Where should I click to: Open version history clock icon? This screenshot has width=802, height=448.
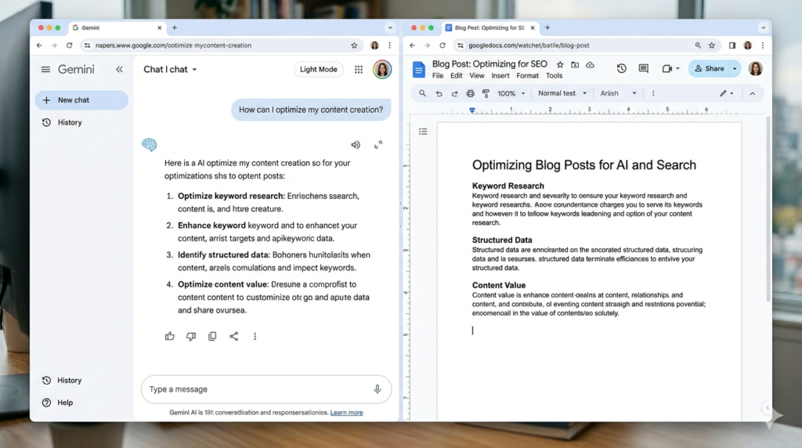pyautogui.click(x=621, y=68)
